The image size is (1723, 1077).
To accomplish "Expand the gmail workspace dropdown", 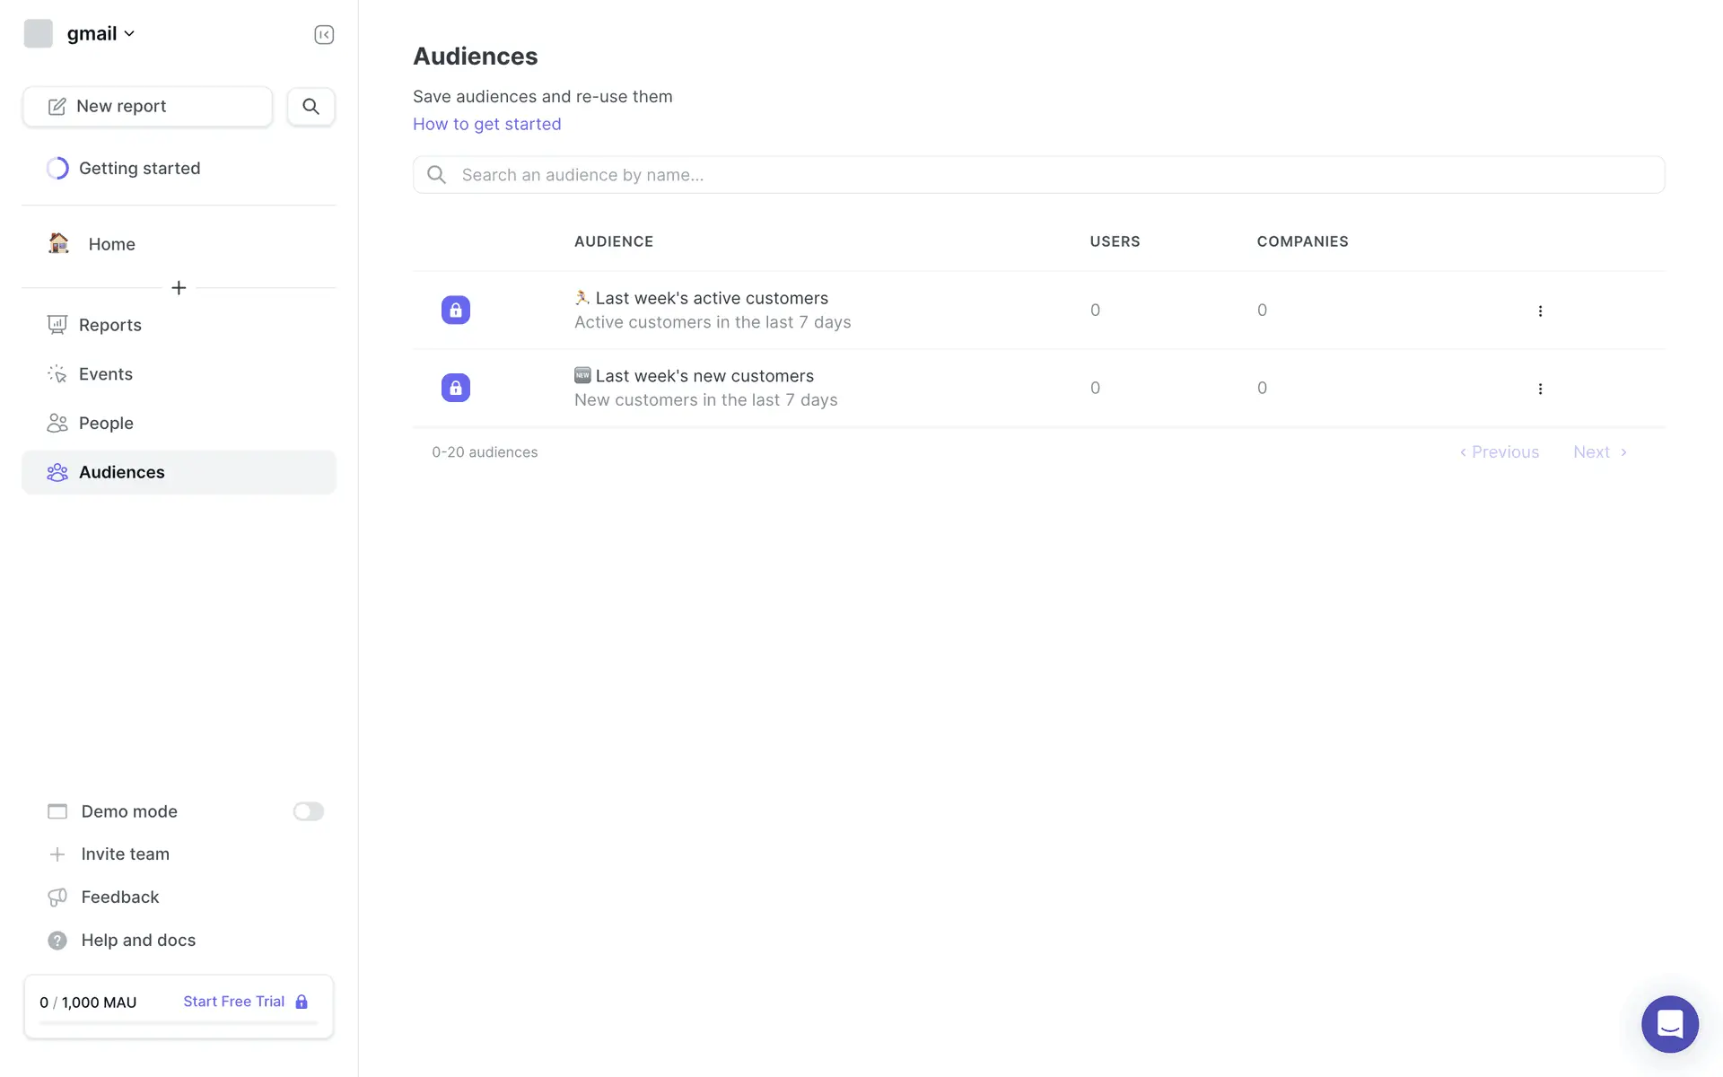I will [x=101, y=34].
